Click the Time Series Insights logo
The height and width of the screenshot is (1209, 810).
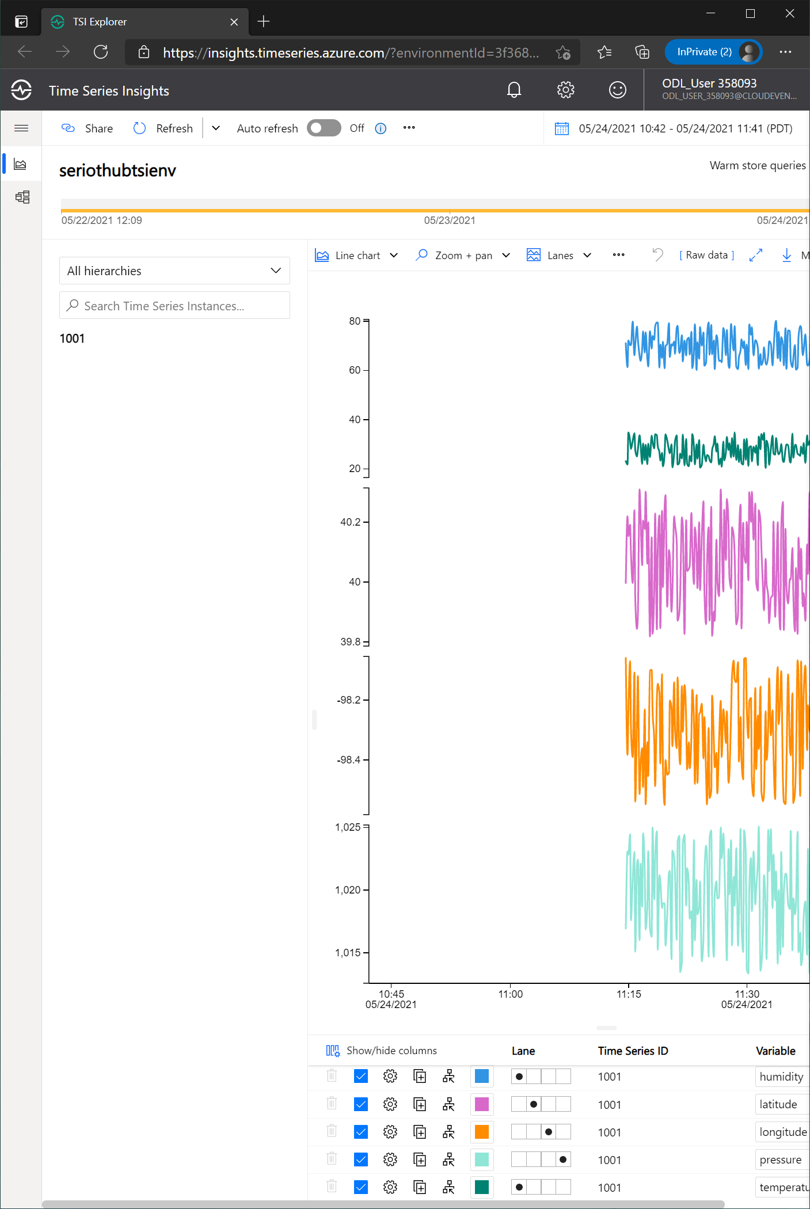(x=21, y=90)
